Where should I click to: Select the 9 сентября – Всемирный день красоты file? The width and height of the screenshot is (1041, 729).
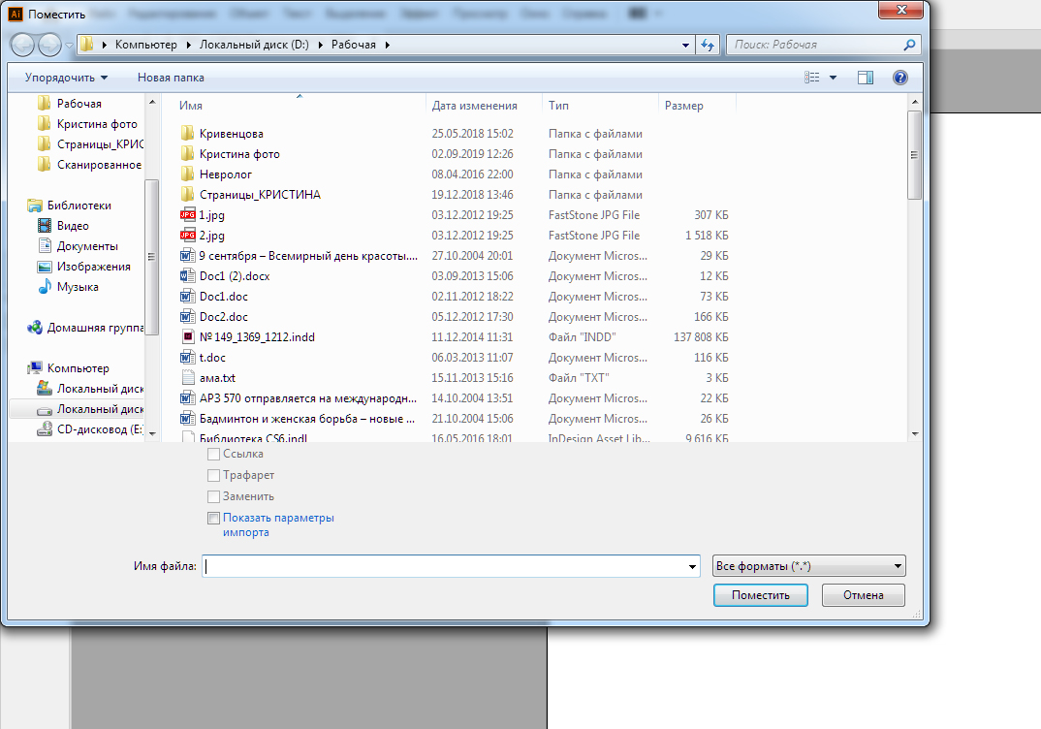(308, 256)
